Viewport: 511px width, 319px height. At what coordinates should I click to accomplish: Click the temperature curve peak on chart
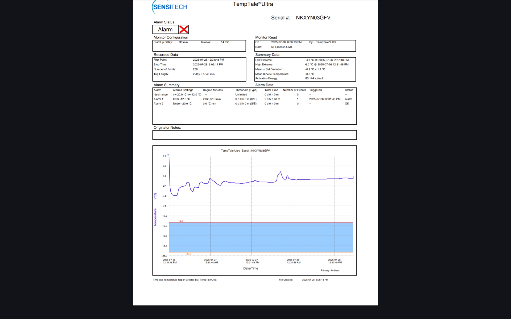click(280, 172)
